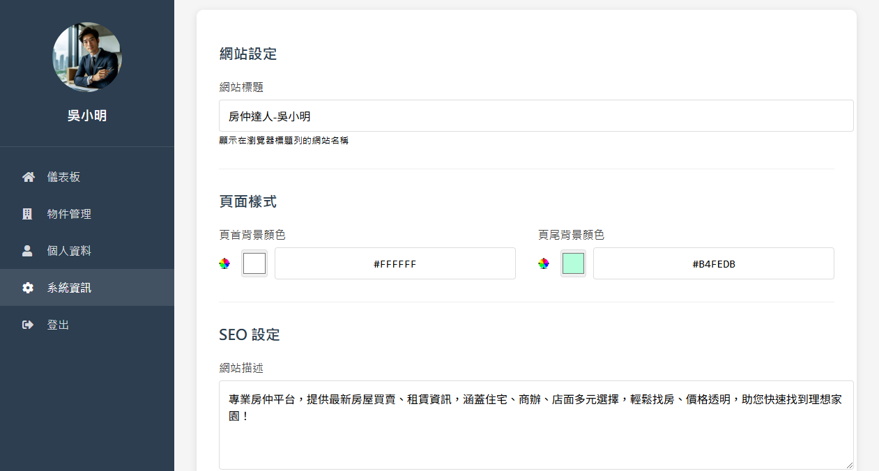Choose 登出 to log out
The width and height of the screenshot is (879, 471).
pos(87,325)
